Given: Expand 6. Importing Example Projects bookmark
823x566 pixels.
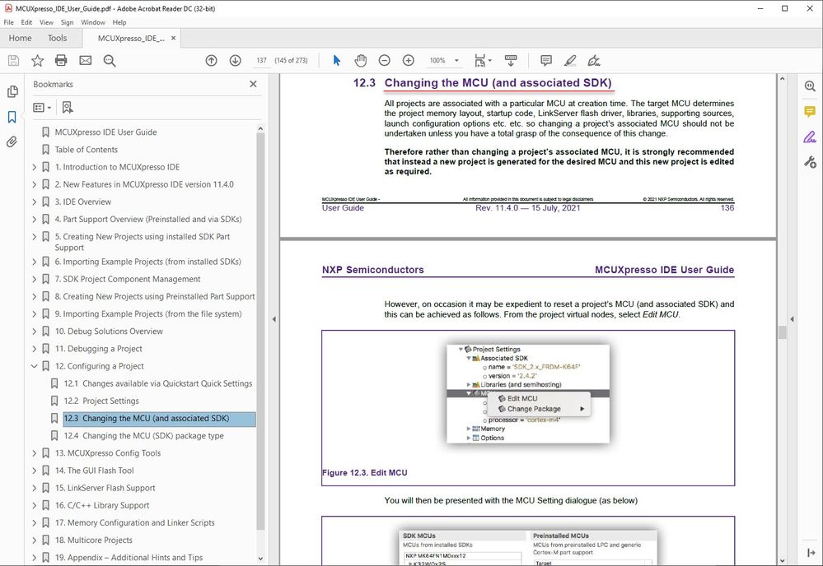Looking at the screenshot, I should pyautogui.click(x=34, y=262).
